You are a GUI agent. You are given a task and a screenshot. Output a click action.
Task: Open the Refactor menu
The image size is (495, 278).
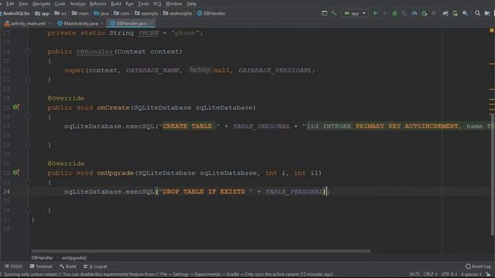[x=98, y=4]
